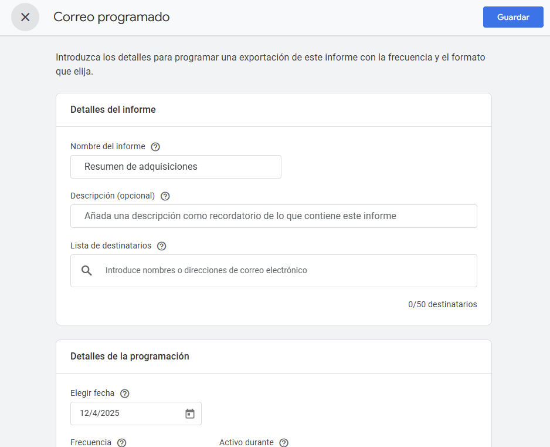The height and width of the screenshot is (447, 550).
Task: Click the Detalles del informe heading
Action: [113, 110]
